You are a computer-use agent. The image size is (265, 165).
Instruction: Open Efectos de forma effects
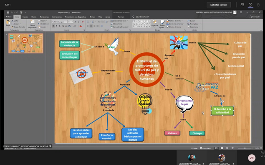click(174, 27)
